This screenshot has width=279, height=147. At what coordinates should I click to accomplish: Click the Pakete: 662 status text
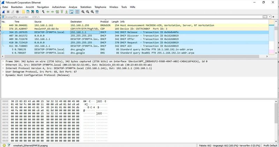pos(205,146)
